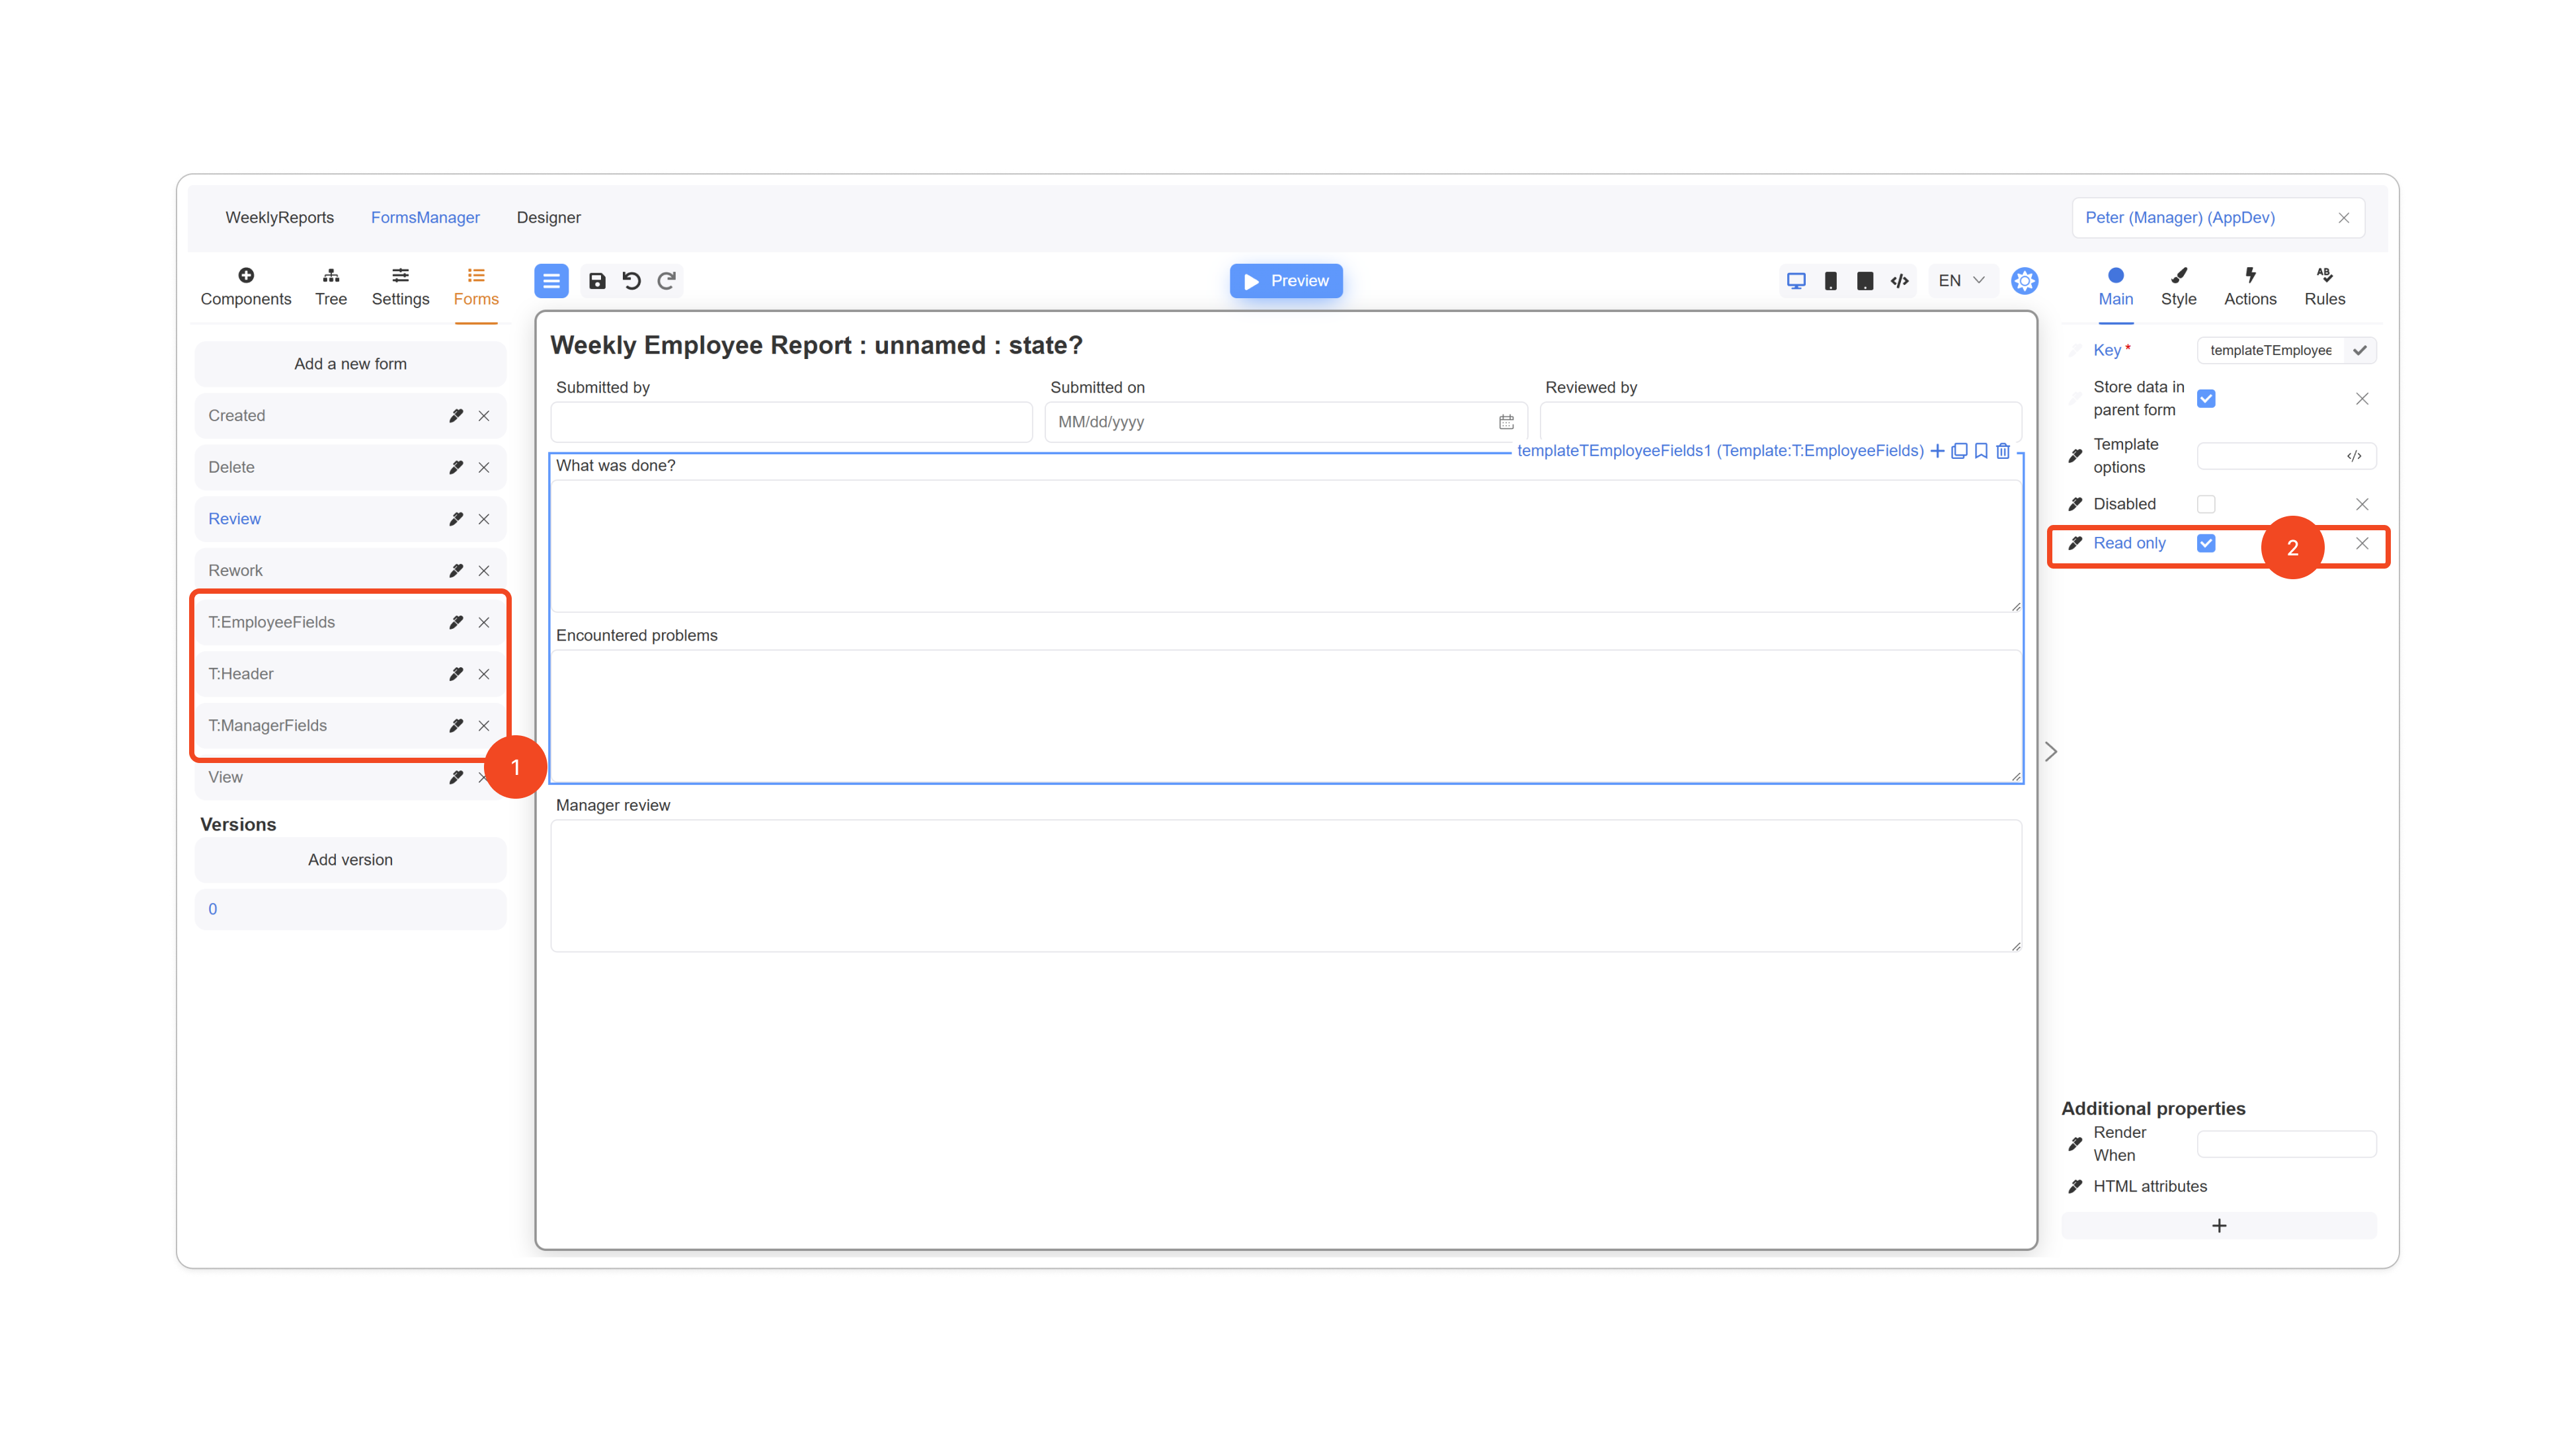Click Add a new form button

[350, 364]
